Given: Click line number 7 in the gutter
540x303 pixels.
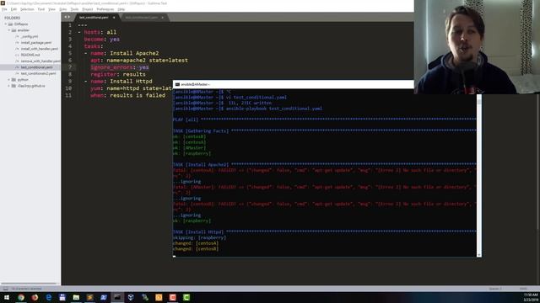Looking at the screenshot, I should click(70, 67).
